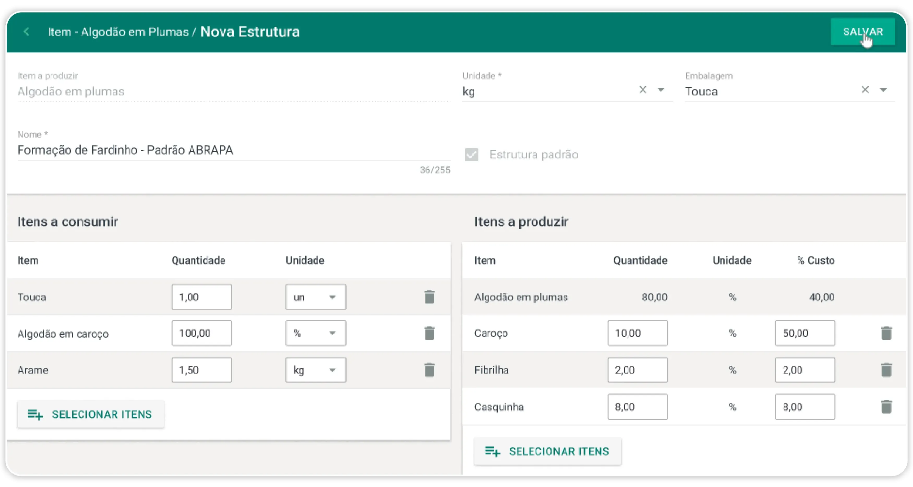Open the Arame unit dropdown (kg)

315,370
